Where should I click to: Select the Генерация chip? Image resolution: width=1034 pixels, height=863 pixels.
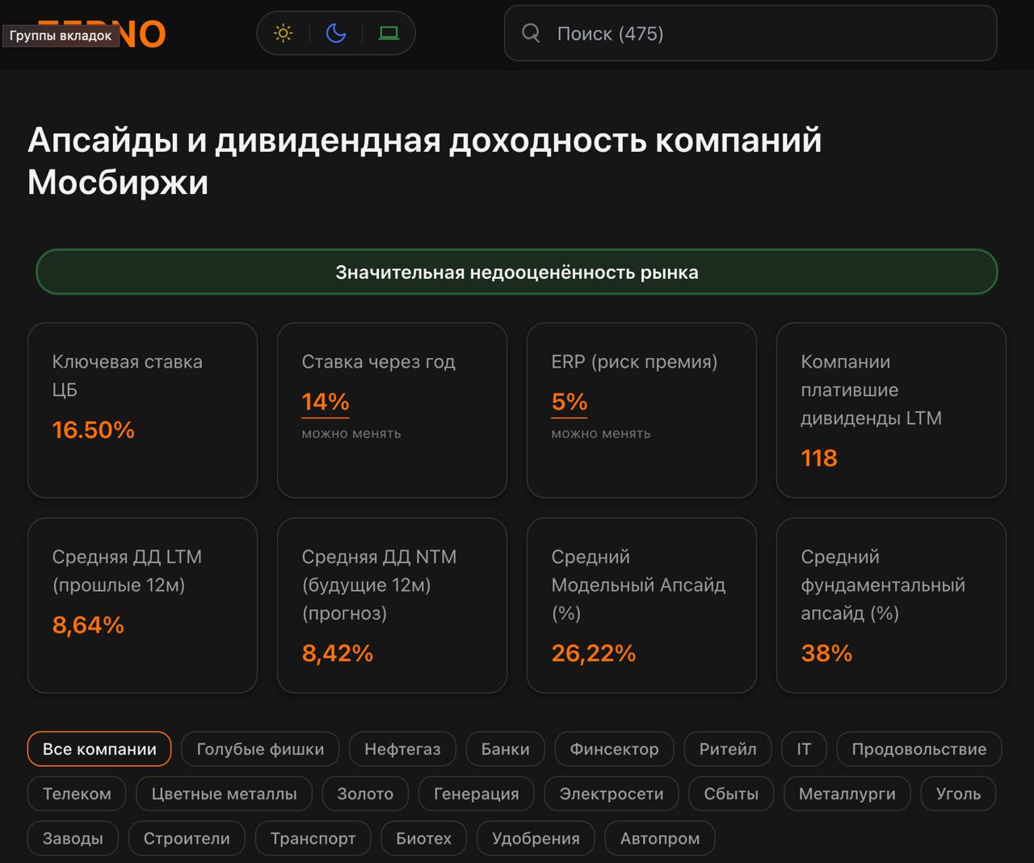coord(477,794)
